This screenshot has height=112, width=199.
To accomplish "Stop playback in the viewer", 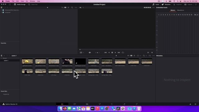I will coord(112,53).
